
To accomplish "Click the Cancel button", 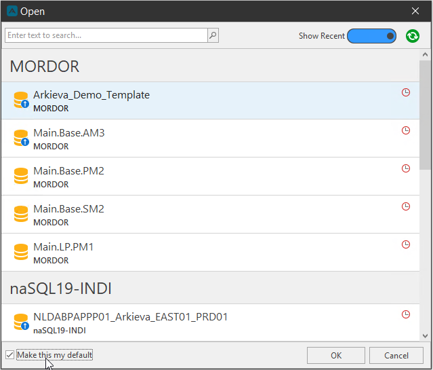I will click(x=396, y=355).
